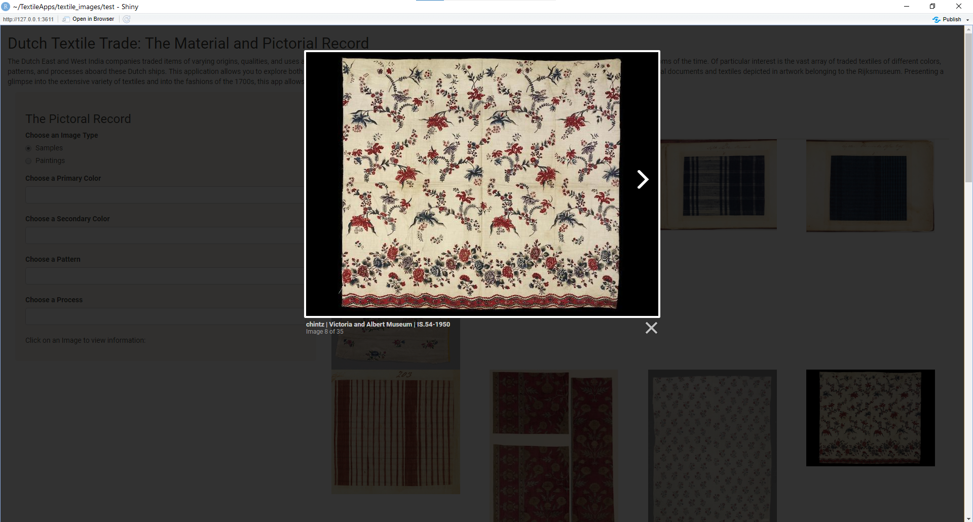Open the Choose a Primary Color dropdown
Screen dimensions: 973x522
[165, 195]
